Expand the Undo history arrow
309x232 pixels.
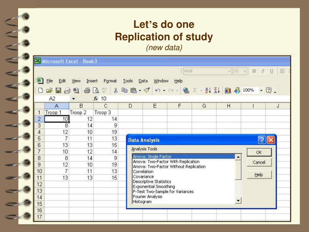(x=164, y=91)
